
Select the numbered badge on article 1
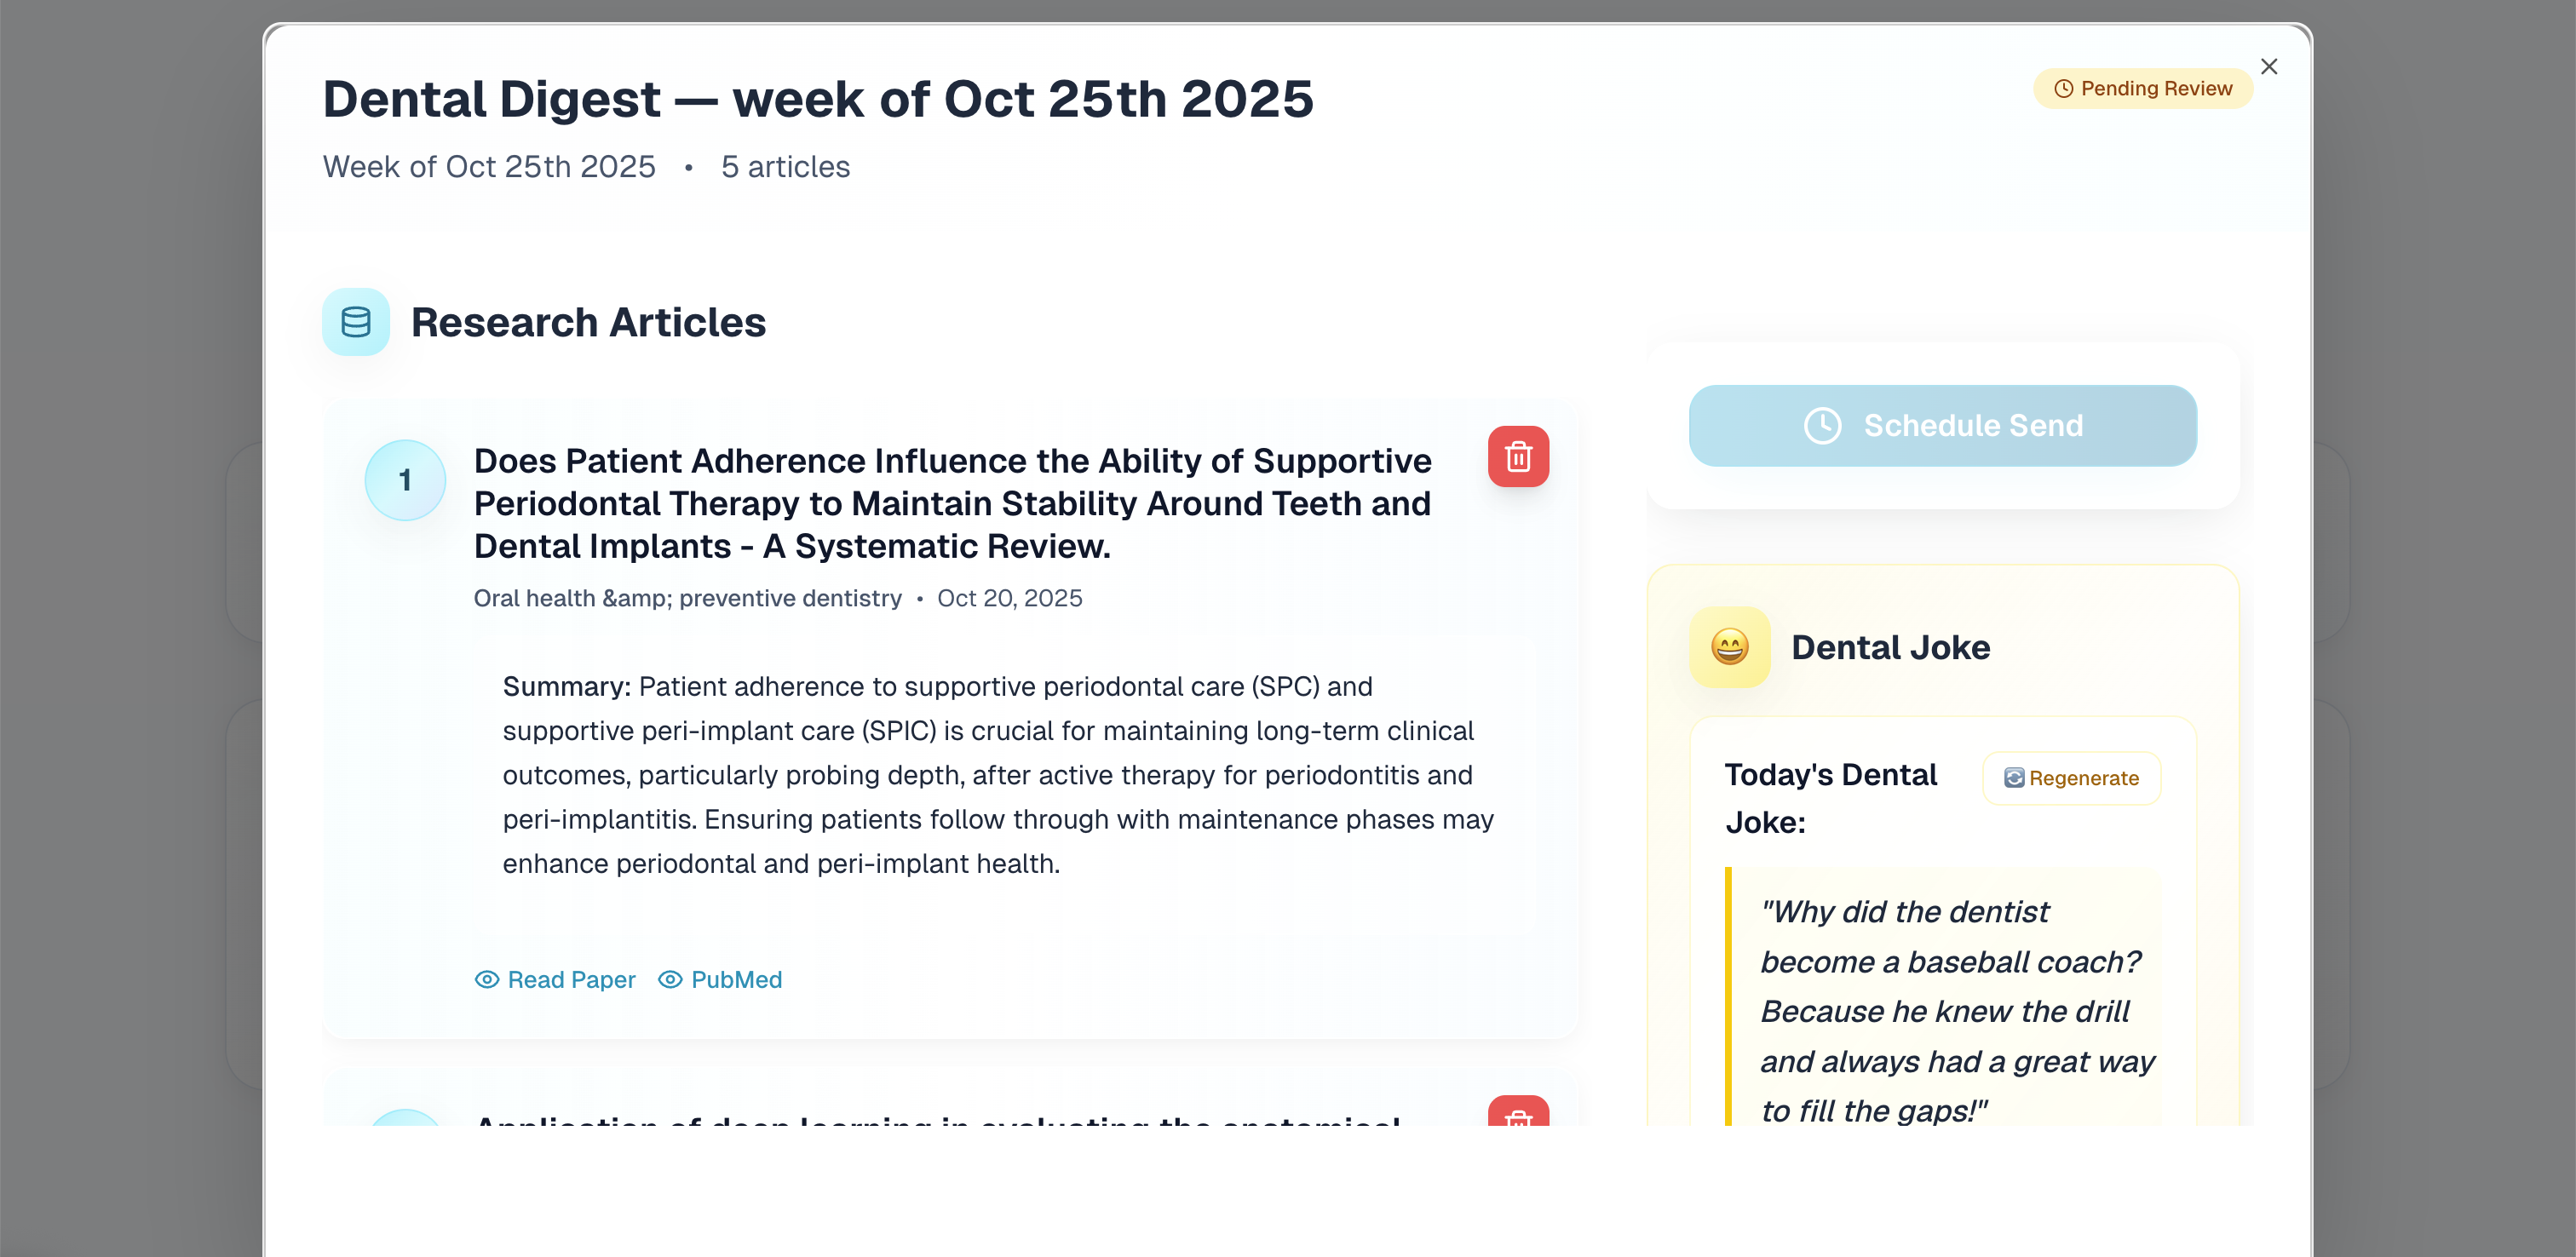click(x=405, y=480)
